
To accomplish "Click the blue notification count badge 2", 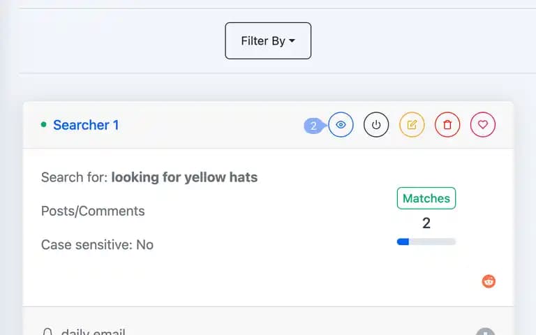I will click(313, 126).
